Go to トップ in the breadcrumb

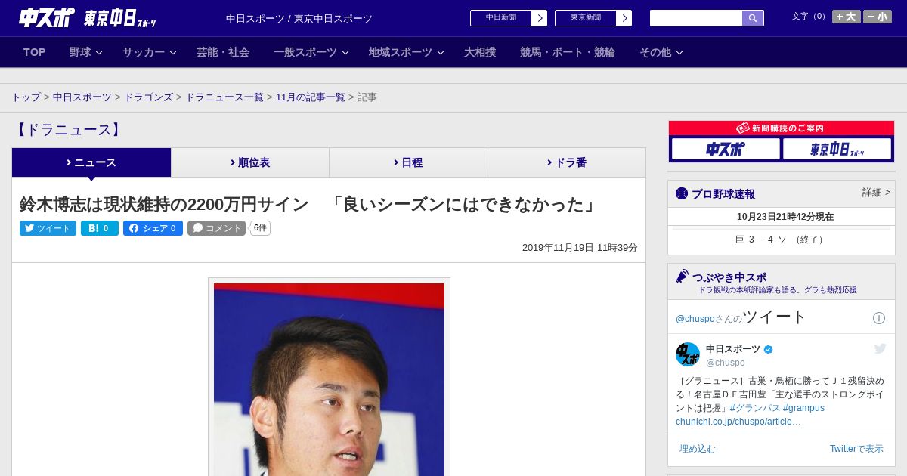tap(26, 97)
